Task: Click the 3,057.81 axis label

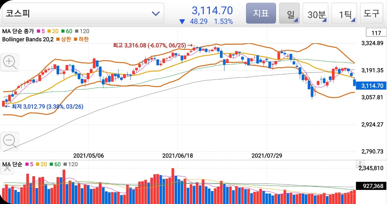Action: pyautogui.click(x=372, y=97)
